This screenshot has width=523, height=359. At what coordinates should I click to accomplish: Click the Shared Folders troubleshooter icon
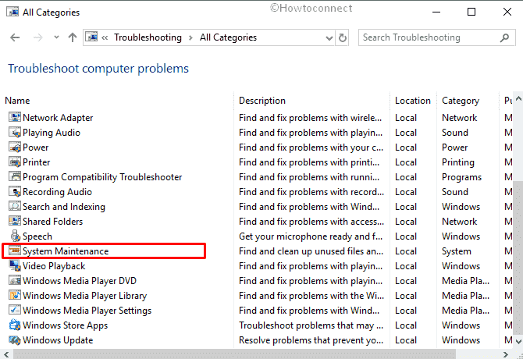[15, 221]
